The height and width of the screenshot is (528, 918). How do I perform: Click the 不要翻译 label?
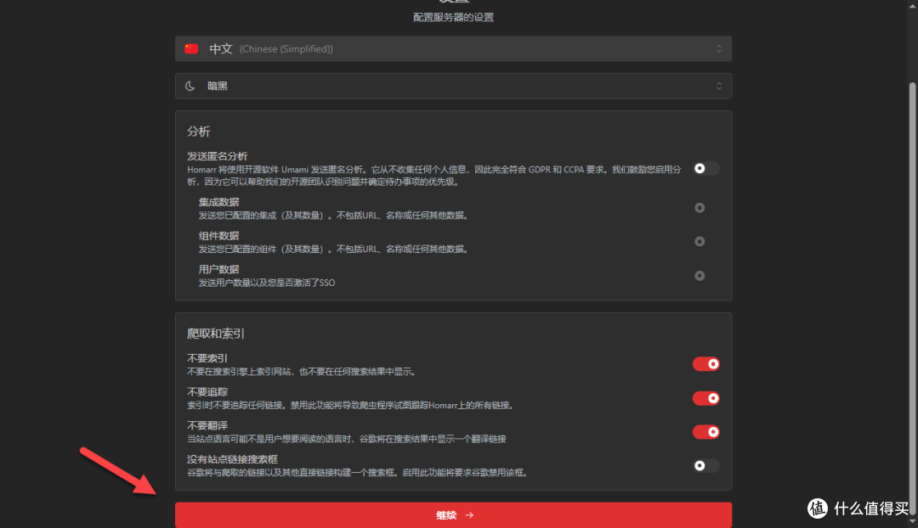(x=207, y=425)
